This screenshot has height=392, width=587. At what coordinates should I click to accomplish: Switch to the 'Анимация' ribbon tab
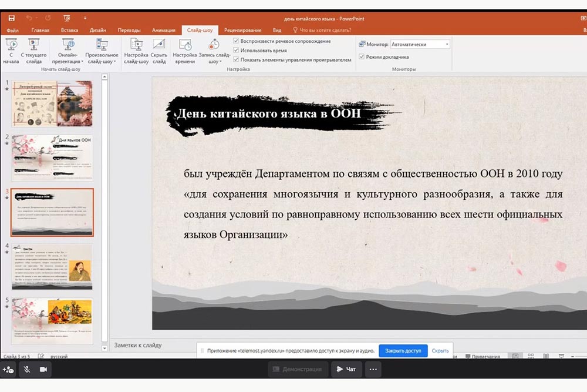[x=163, y=30]
